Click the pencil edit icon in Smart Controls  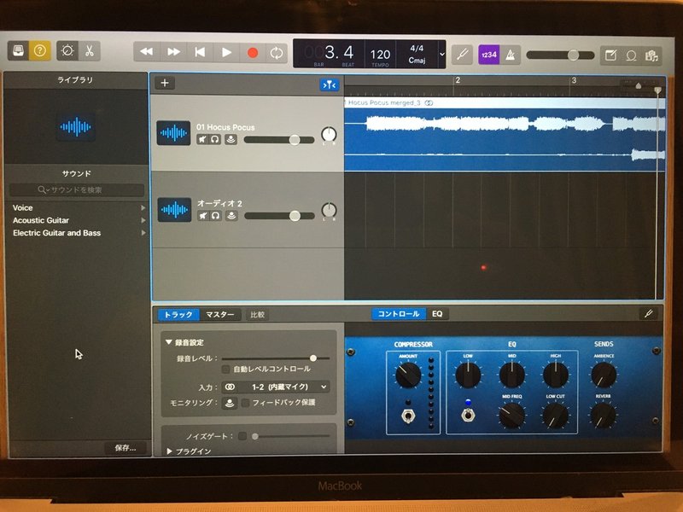648,314
